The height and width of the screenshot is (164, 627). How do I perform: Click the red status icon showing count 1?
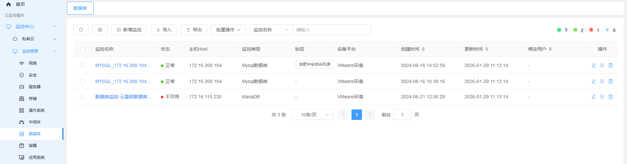[x=591, y=30]
